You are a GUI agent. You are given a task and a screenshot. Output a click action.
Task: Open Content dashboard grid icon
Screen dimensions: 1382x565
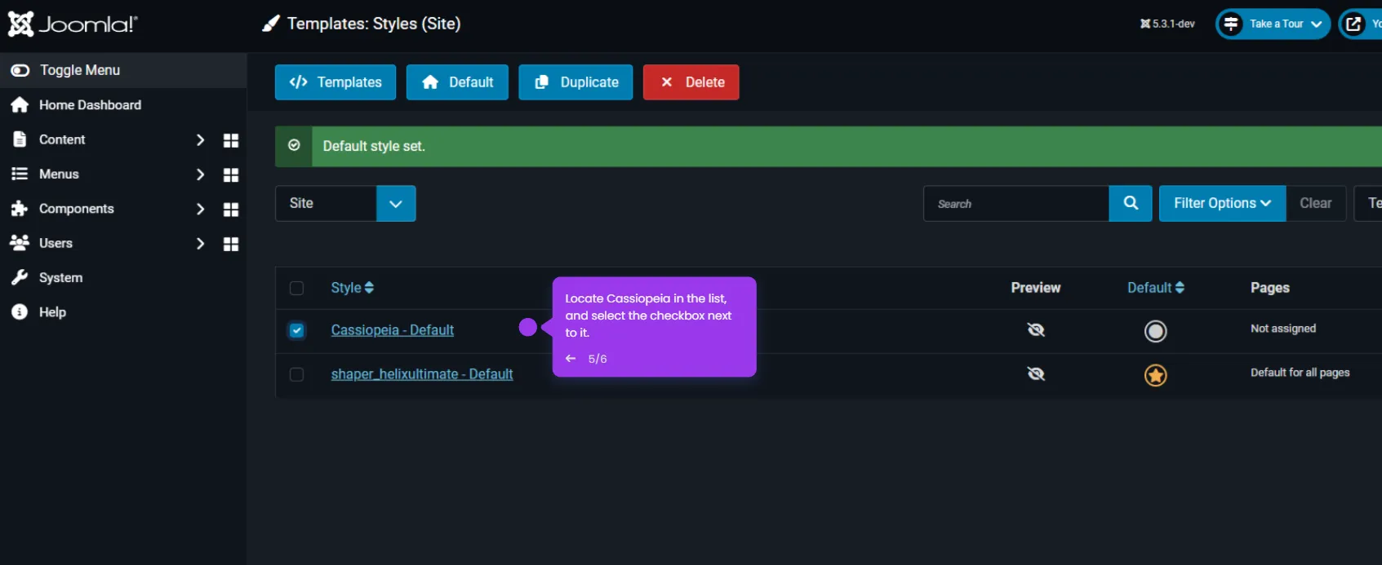(231, 140)
